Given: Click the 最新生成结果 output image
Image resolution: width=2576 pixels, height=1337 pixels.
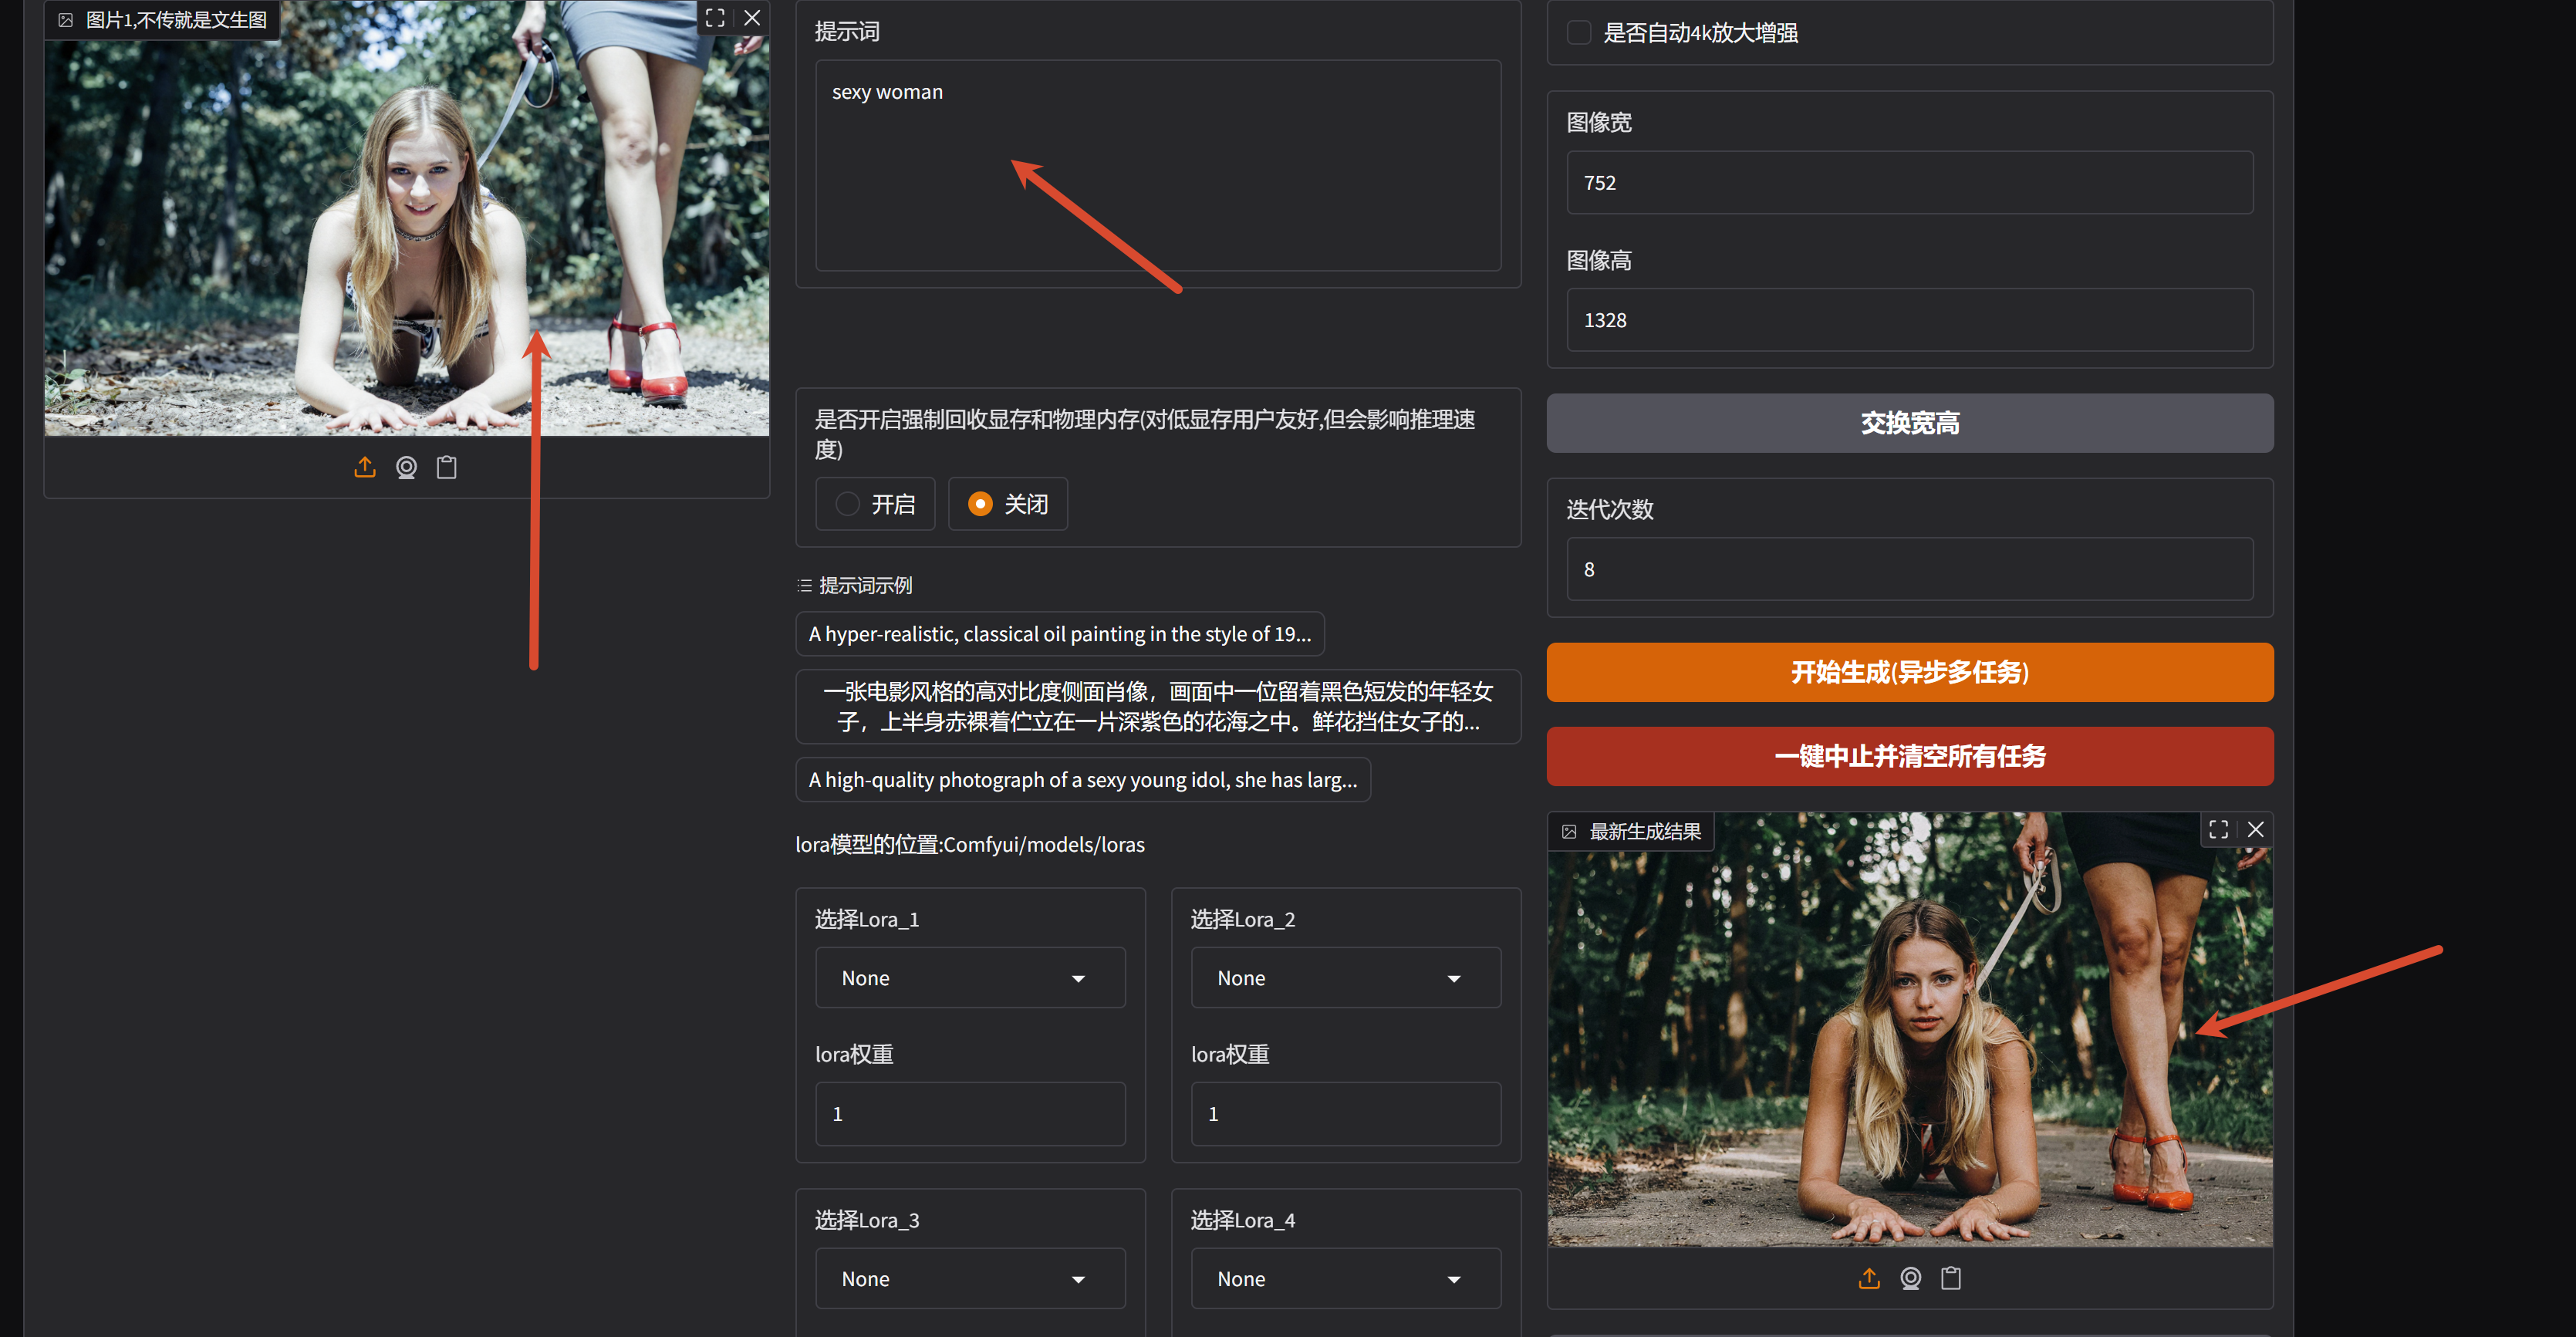Looking at the screenshot, I should [x=1910, y=1029].
